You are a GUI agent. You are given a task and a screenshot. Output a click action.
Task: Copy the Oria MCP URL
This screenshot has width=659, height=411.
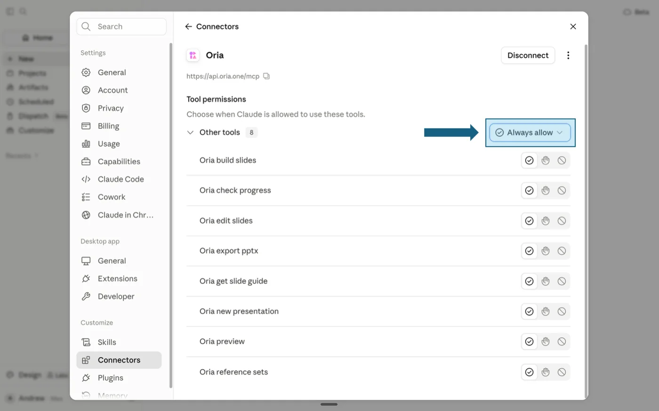point(266,76)
